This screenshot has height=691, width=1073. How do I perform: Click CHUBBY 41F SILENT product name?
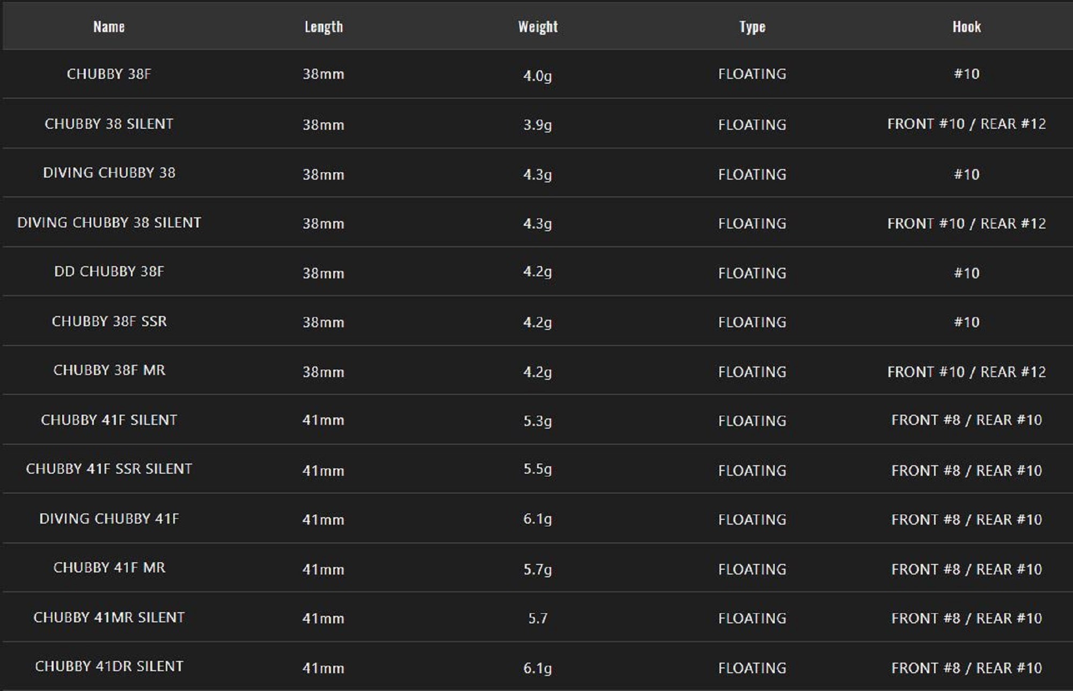click(109, 420)
